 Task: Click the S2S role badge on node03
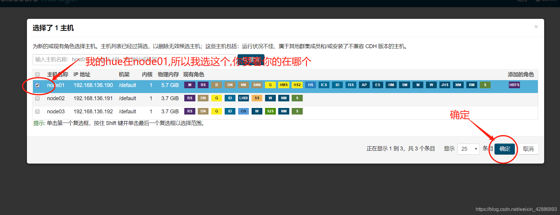click(x=270, y=111)
